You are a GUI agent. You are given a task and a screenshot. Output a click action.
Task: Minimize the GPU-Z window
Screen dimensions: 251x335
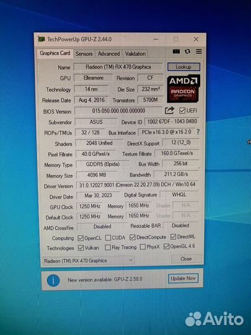156,39
